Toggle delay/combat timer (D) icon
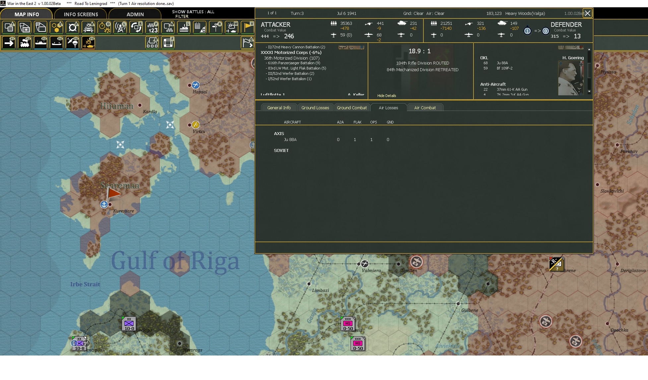The width and height of the screenshot is (648, 380). [104, 27]
